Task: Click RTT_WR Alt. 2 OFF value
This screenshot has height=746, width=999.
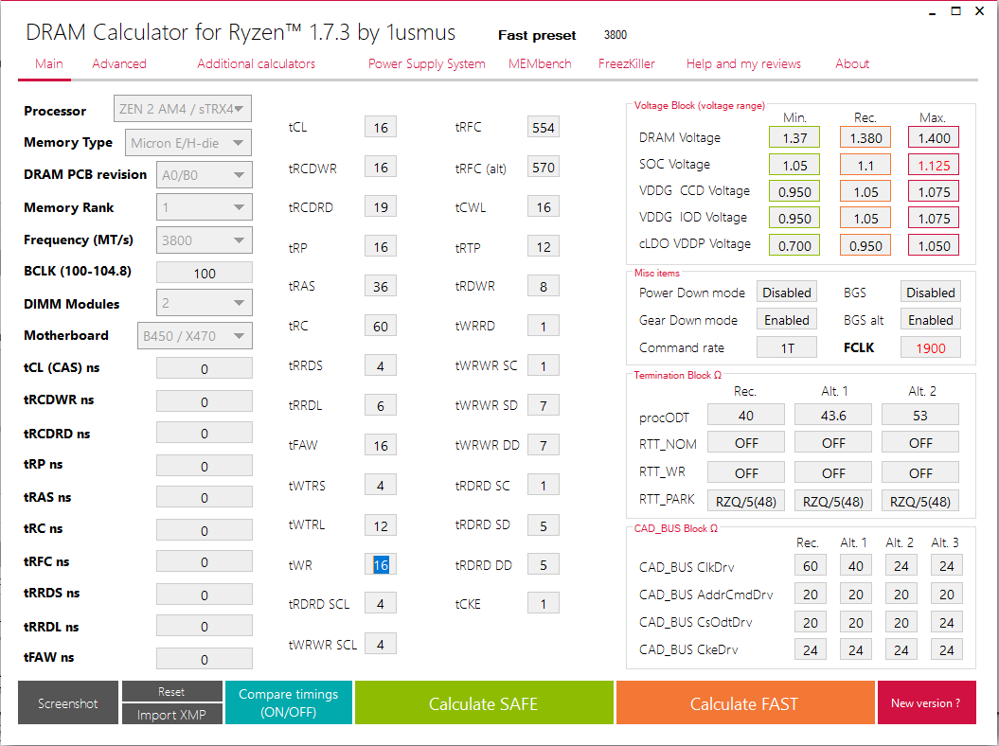Action: (x=920, y=472)
